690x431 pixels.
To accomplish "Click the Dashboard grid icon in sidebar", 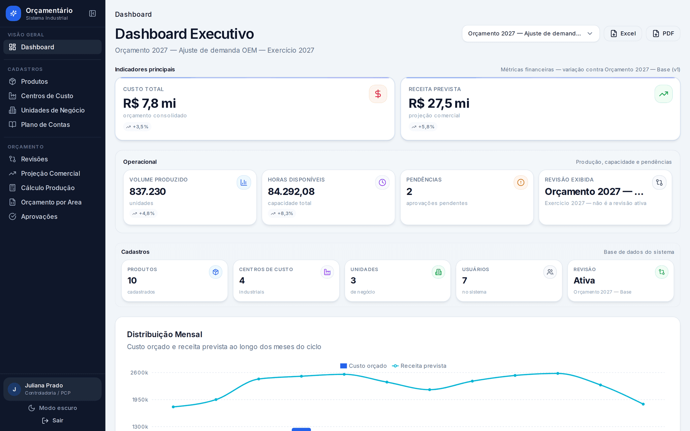I will 12,47.
